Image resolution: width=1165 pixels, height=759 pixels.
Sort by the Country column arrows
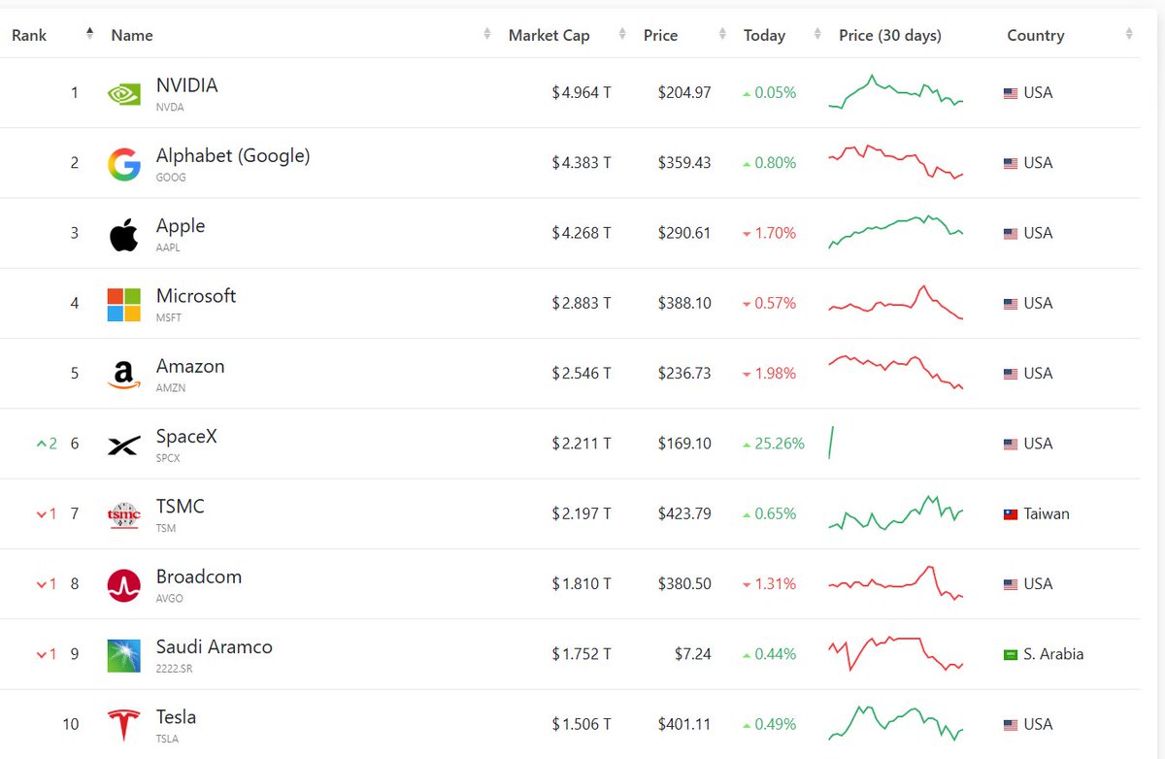tap(1129, 35)
